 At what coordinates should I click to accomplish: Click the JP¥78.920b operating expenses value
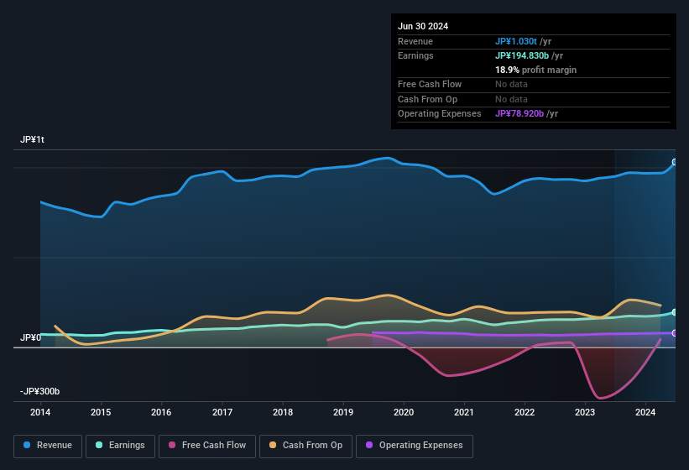click(x=519, y=114)
